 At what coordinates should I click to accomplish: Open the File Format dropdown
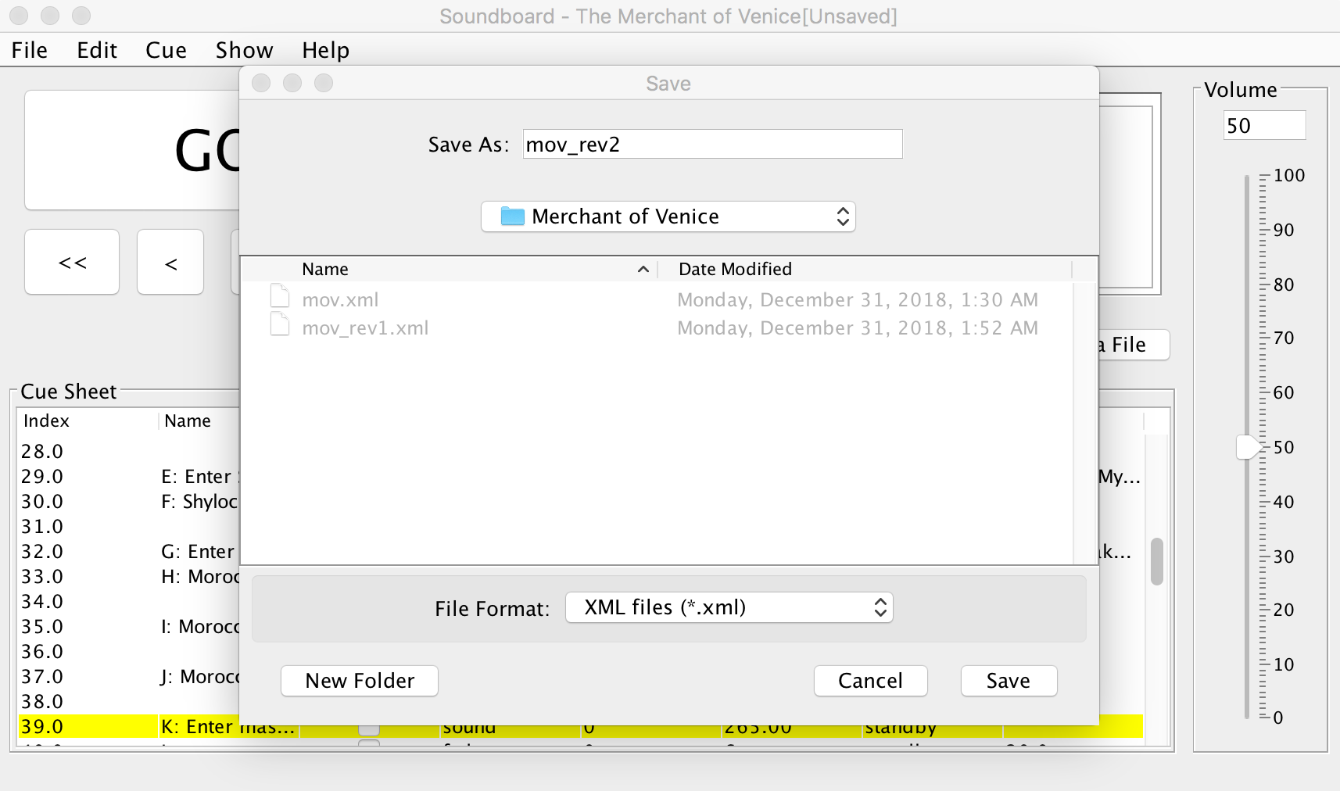click(729, 607)
